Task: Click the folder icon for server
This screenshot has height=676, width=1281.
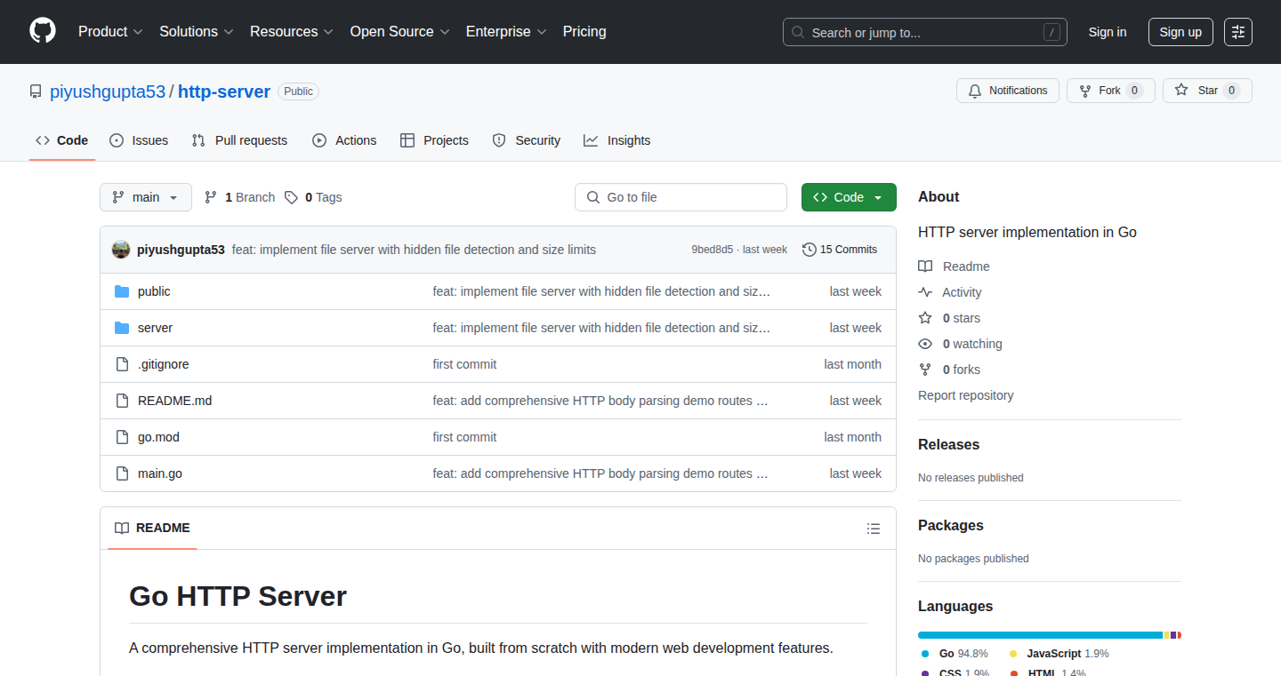Action: 122,328
